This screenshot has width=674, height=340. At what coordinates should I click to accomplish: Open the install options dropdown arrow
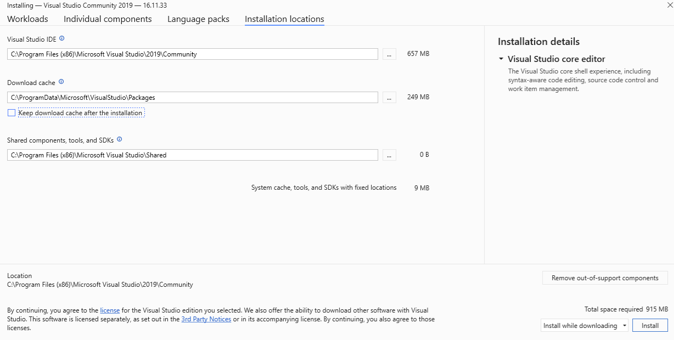tap(623, 325)
